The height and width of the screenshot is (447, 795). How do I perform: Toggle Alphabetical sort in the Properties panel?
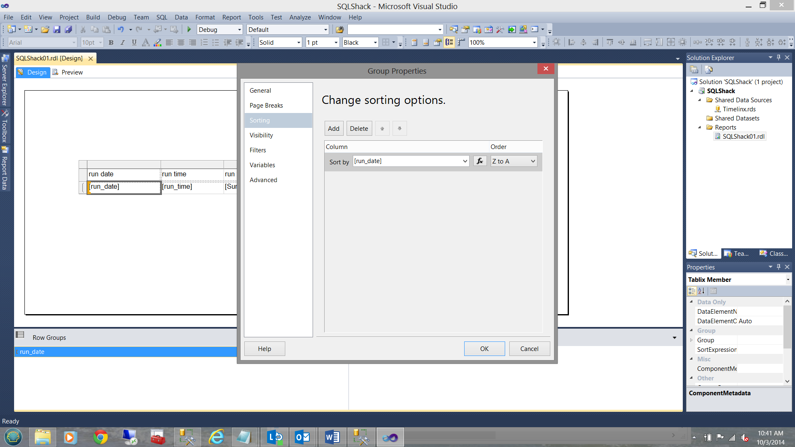pyautogui.click(x=701, y=291)
